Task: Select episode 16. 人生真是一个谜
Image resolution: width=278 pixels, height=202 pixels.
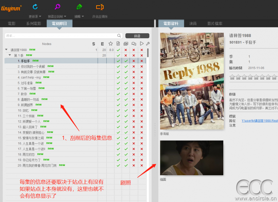Action: (x=30, y=143)
